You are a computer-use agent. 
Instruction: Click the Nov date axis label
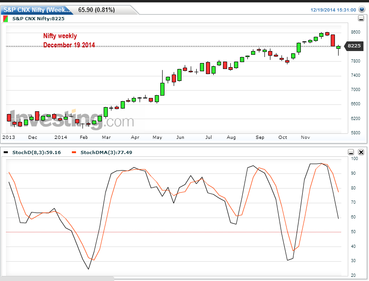coord(305,138)
